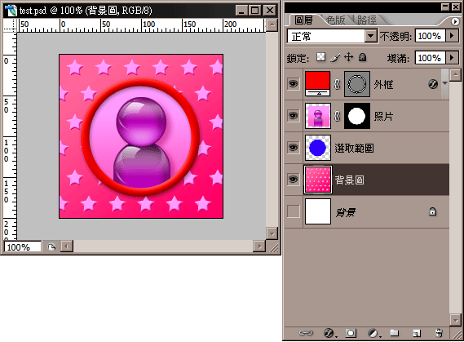Click the document zoom 100% field

click(x=23, y=247)
